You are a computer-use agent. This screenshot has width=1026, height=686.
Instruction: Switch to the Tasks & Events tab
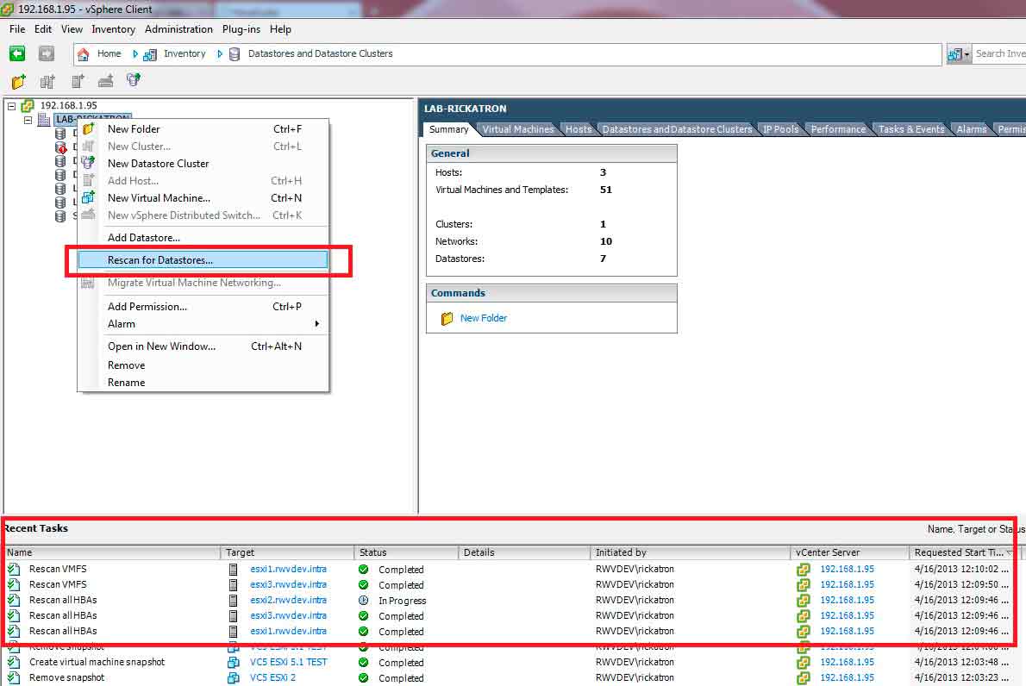911,129
